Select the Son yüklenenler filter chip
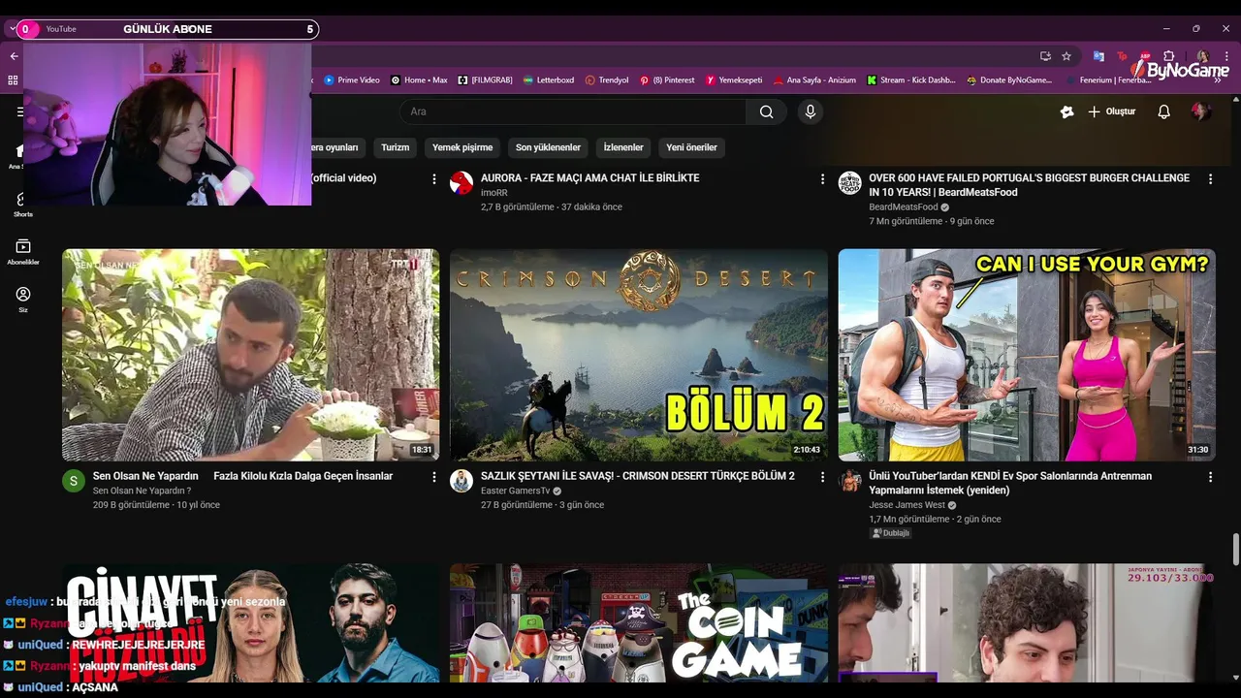 [548, 147]
